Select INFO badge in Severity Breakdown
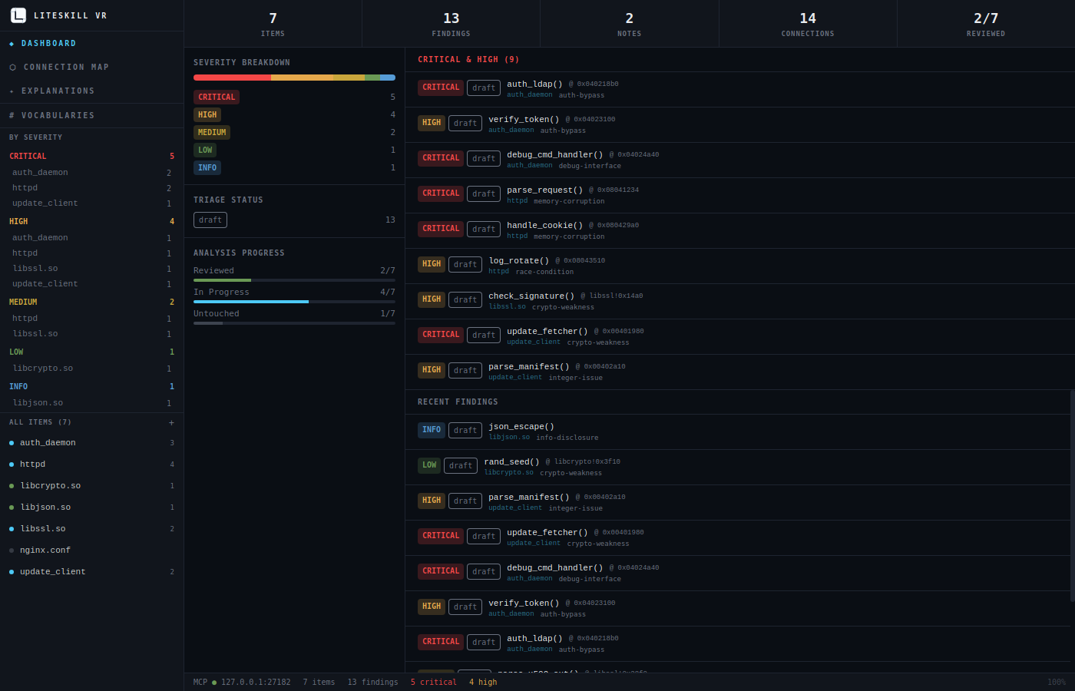 click(x=207, y=168)
